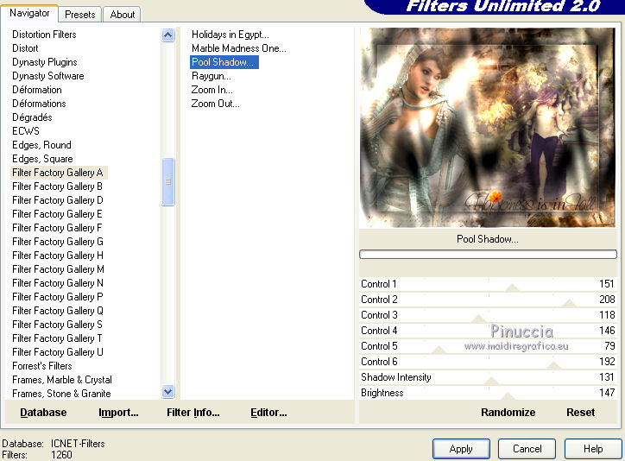Select the Zoom Out... filter

coord(215,104)
